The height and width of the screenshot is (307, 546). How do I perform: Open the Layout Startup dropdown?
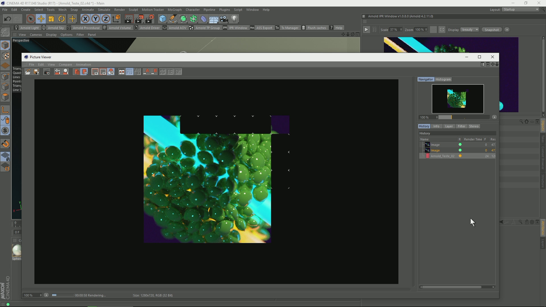pyautogui.click(x=520, y=9)
